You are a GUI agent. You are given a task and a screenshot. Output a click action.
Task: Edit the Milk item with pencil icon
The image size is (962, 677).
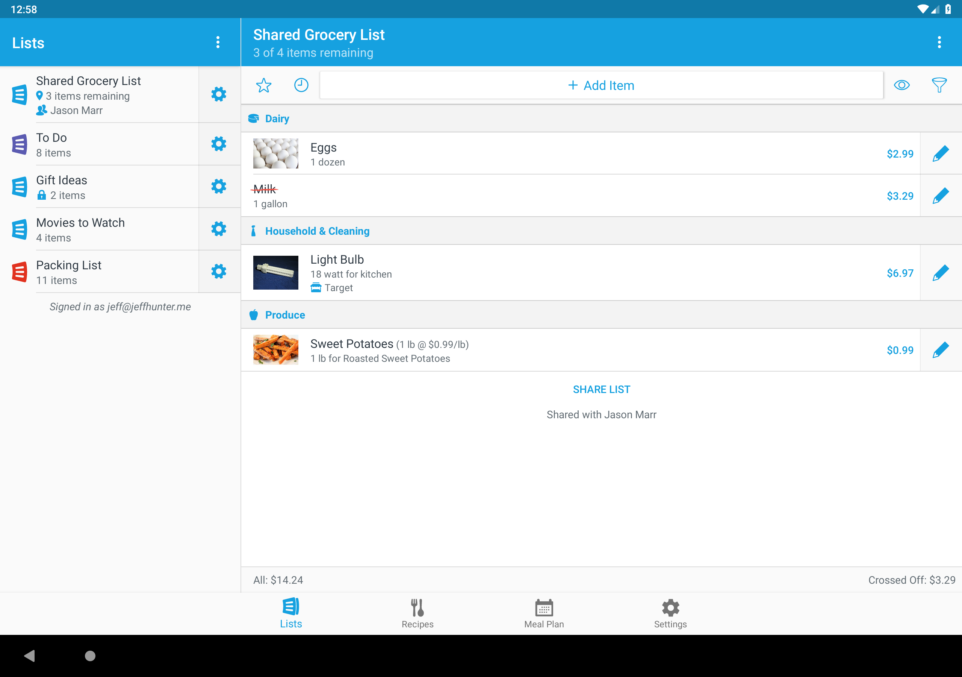coord(941,196)
